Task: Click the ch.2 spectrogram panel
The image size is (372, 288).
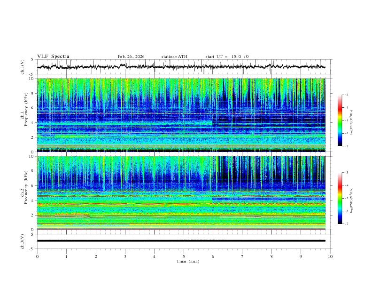Action: (181, 193)
